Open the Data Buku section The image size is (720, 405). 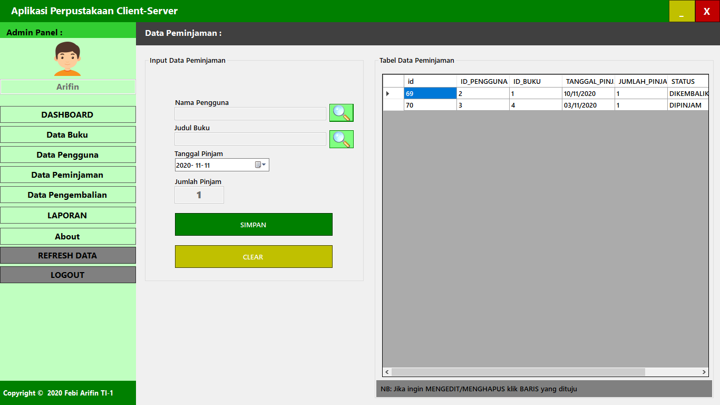(x=67, y=134)
